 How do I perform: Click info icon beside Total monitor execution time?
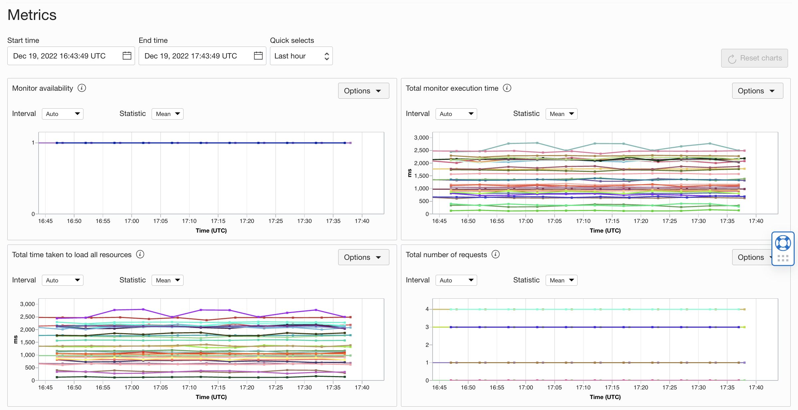(x=507, y=88)
